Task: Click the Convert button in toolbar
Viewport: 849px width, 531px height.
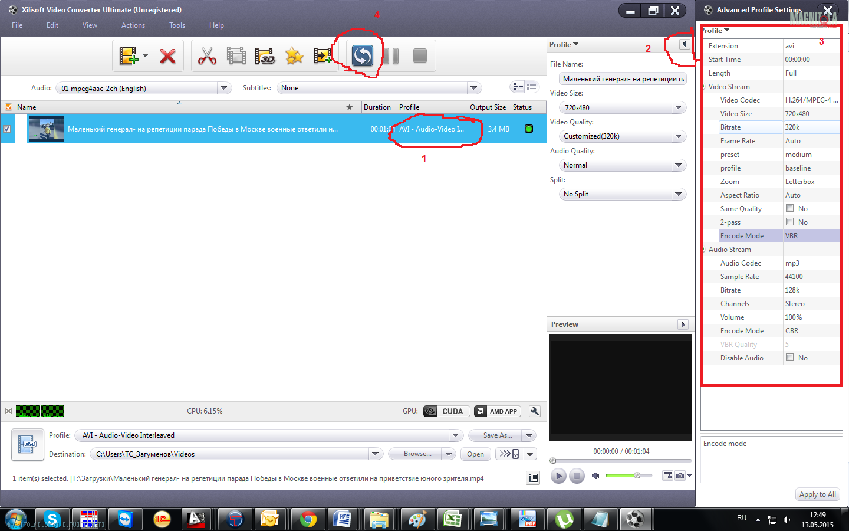Action: click(x=362, y=56)
